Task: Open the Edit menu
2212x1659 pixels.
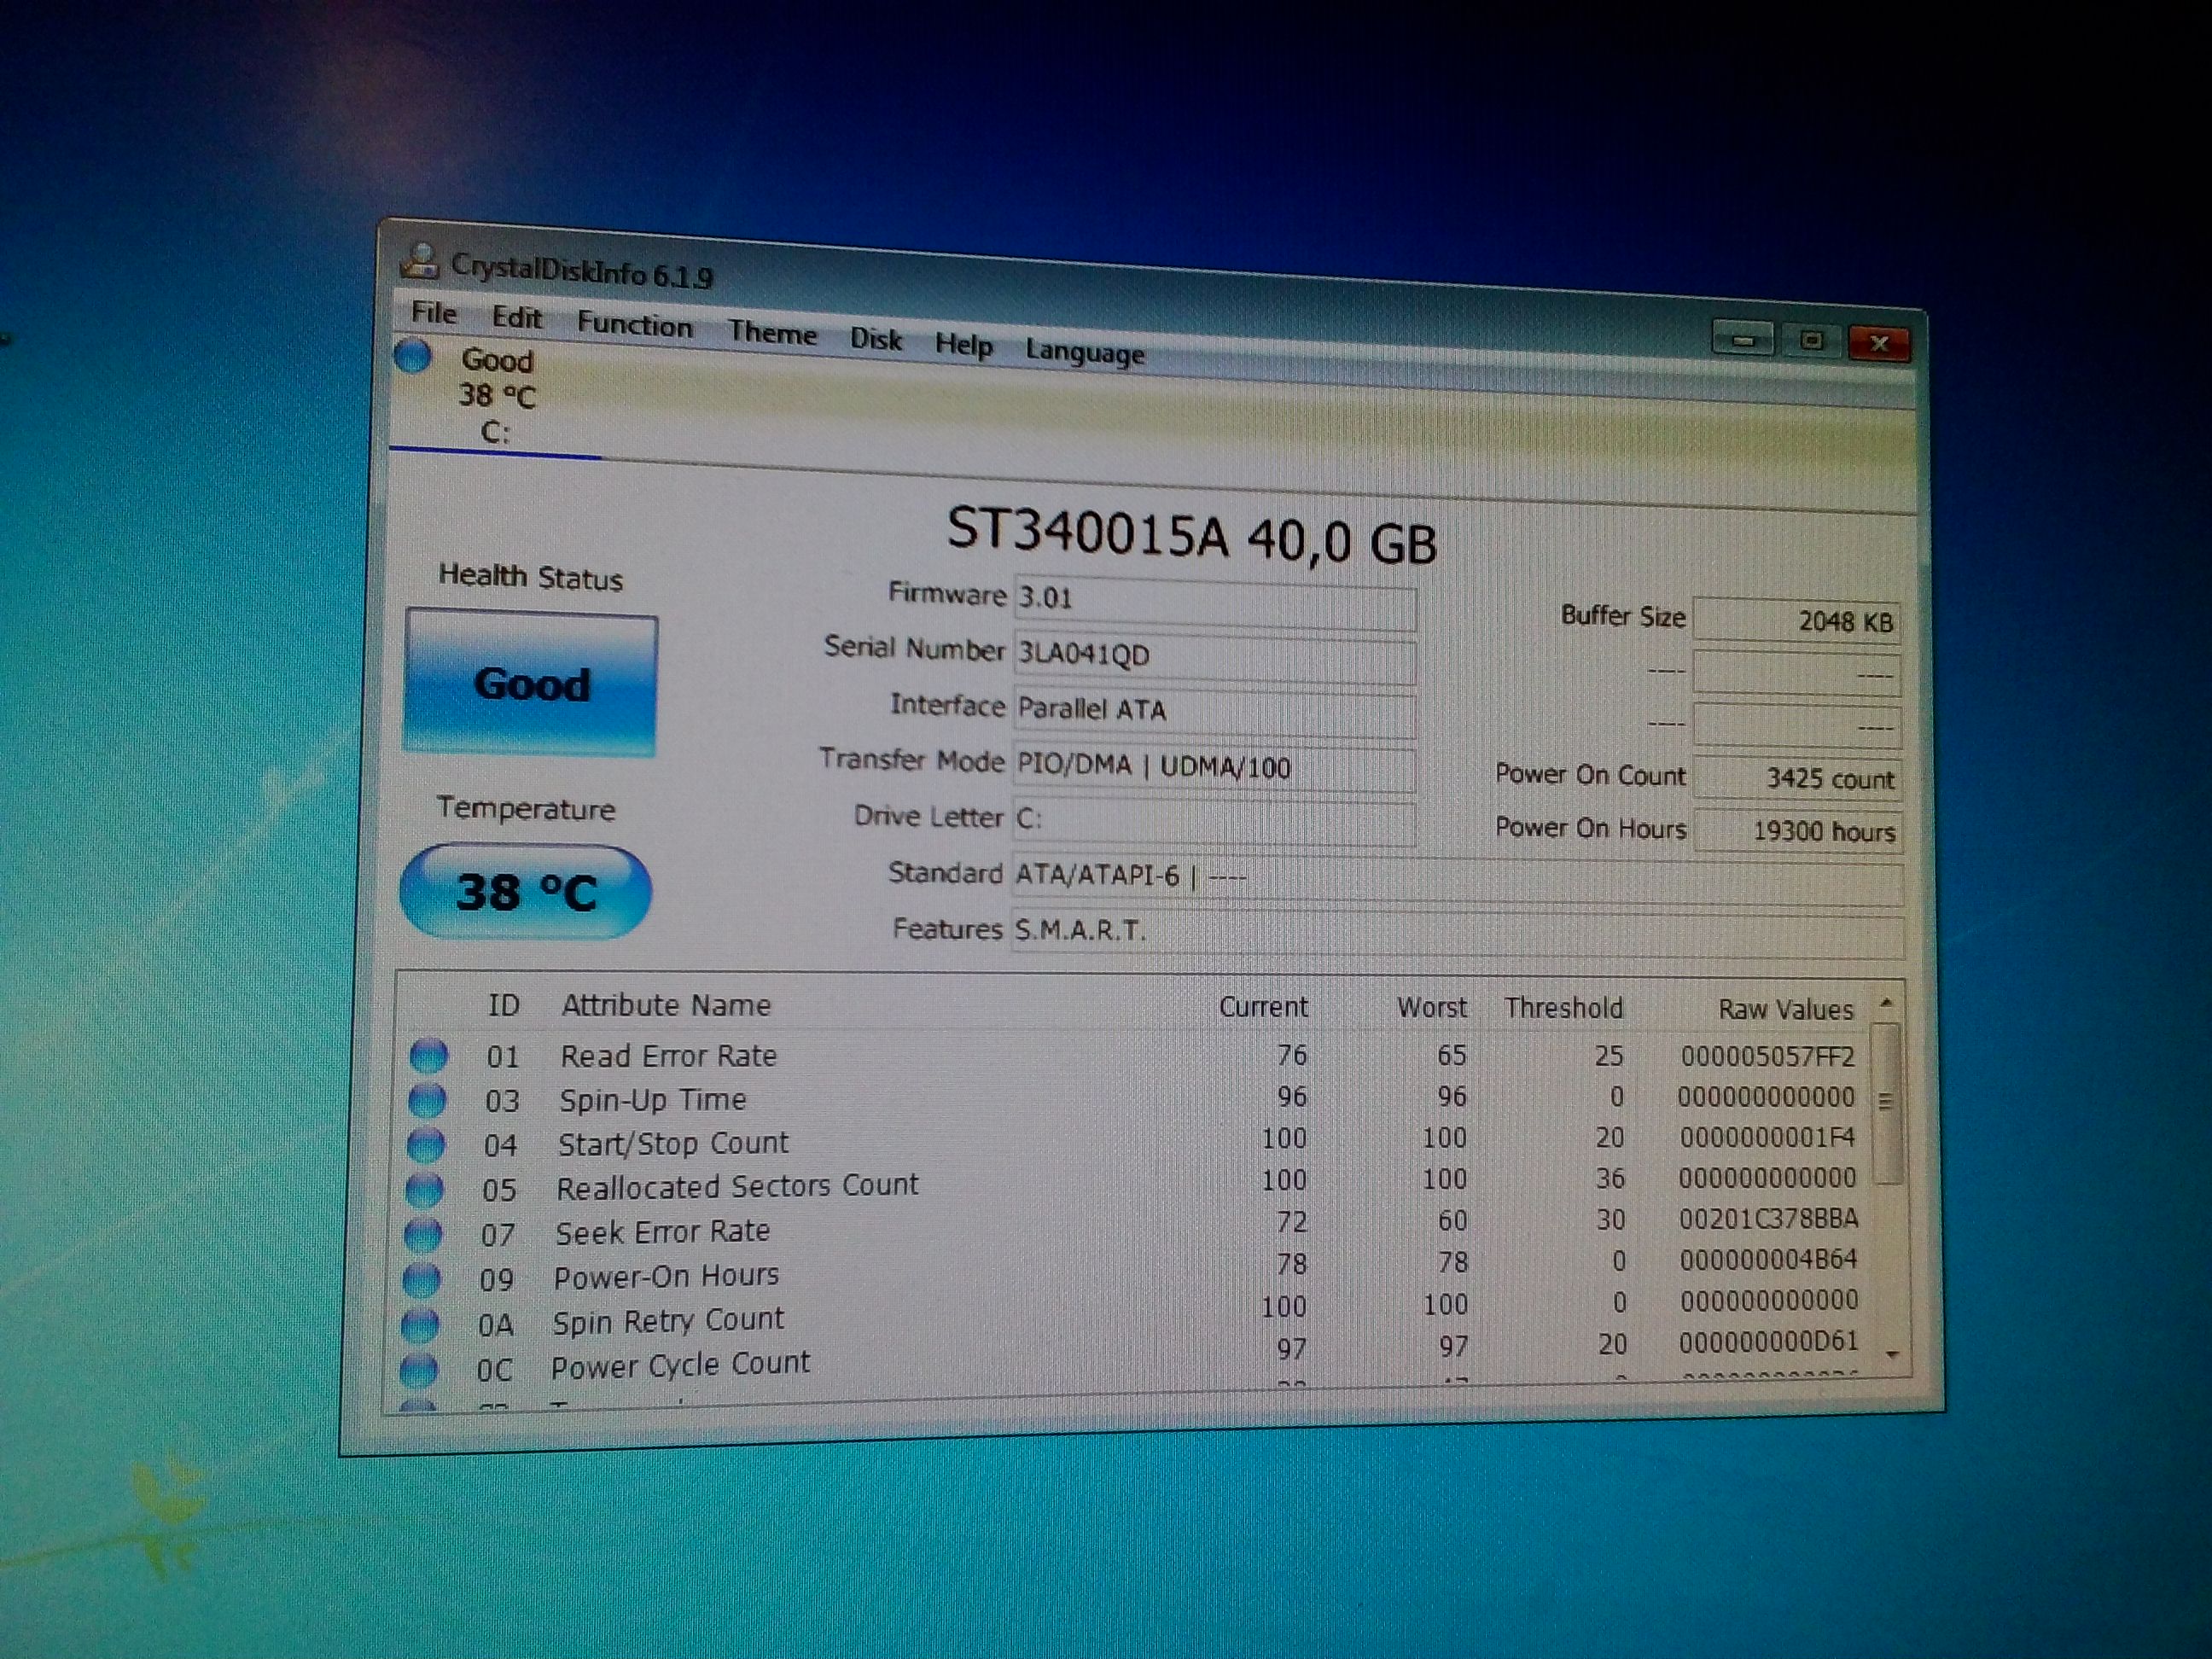Action: pyautogui.click(x=516, y=318)
